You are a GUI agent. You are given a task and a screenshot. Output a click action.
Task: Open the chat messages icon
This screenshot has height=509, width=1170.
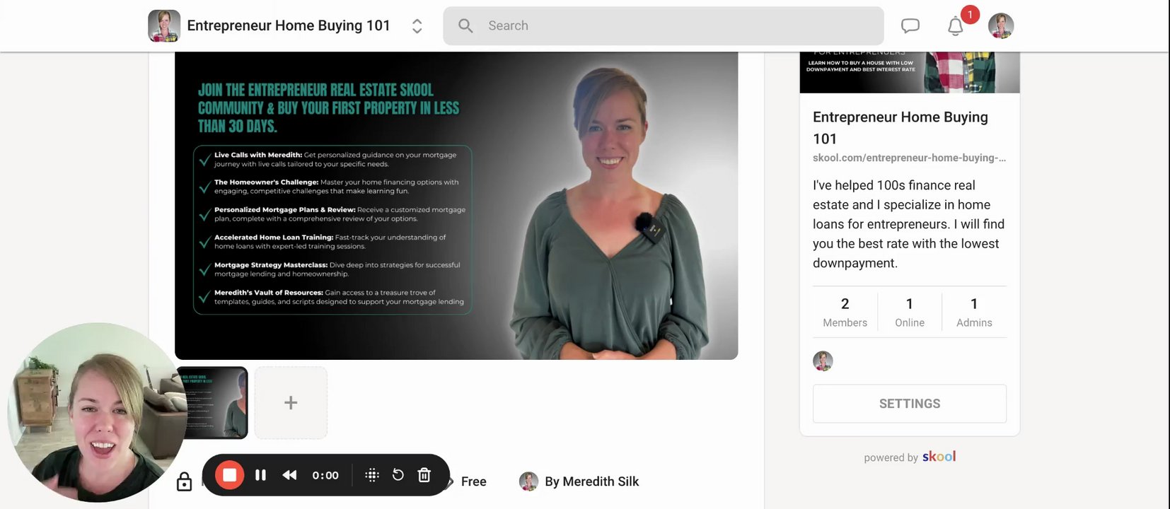pyautogui.click(x=910, y=26)
